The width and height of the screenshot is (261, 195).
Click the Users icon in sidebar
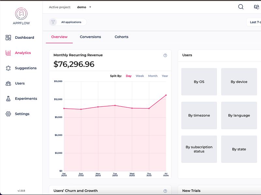(8, 83)
